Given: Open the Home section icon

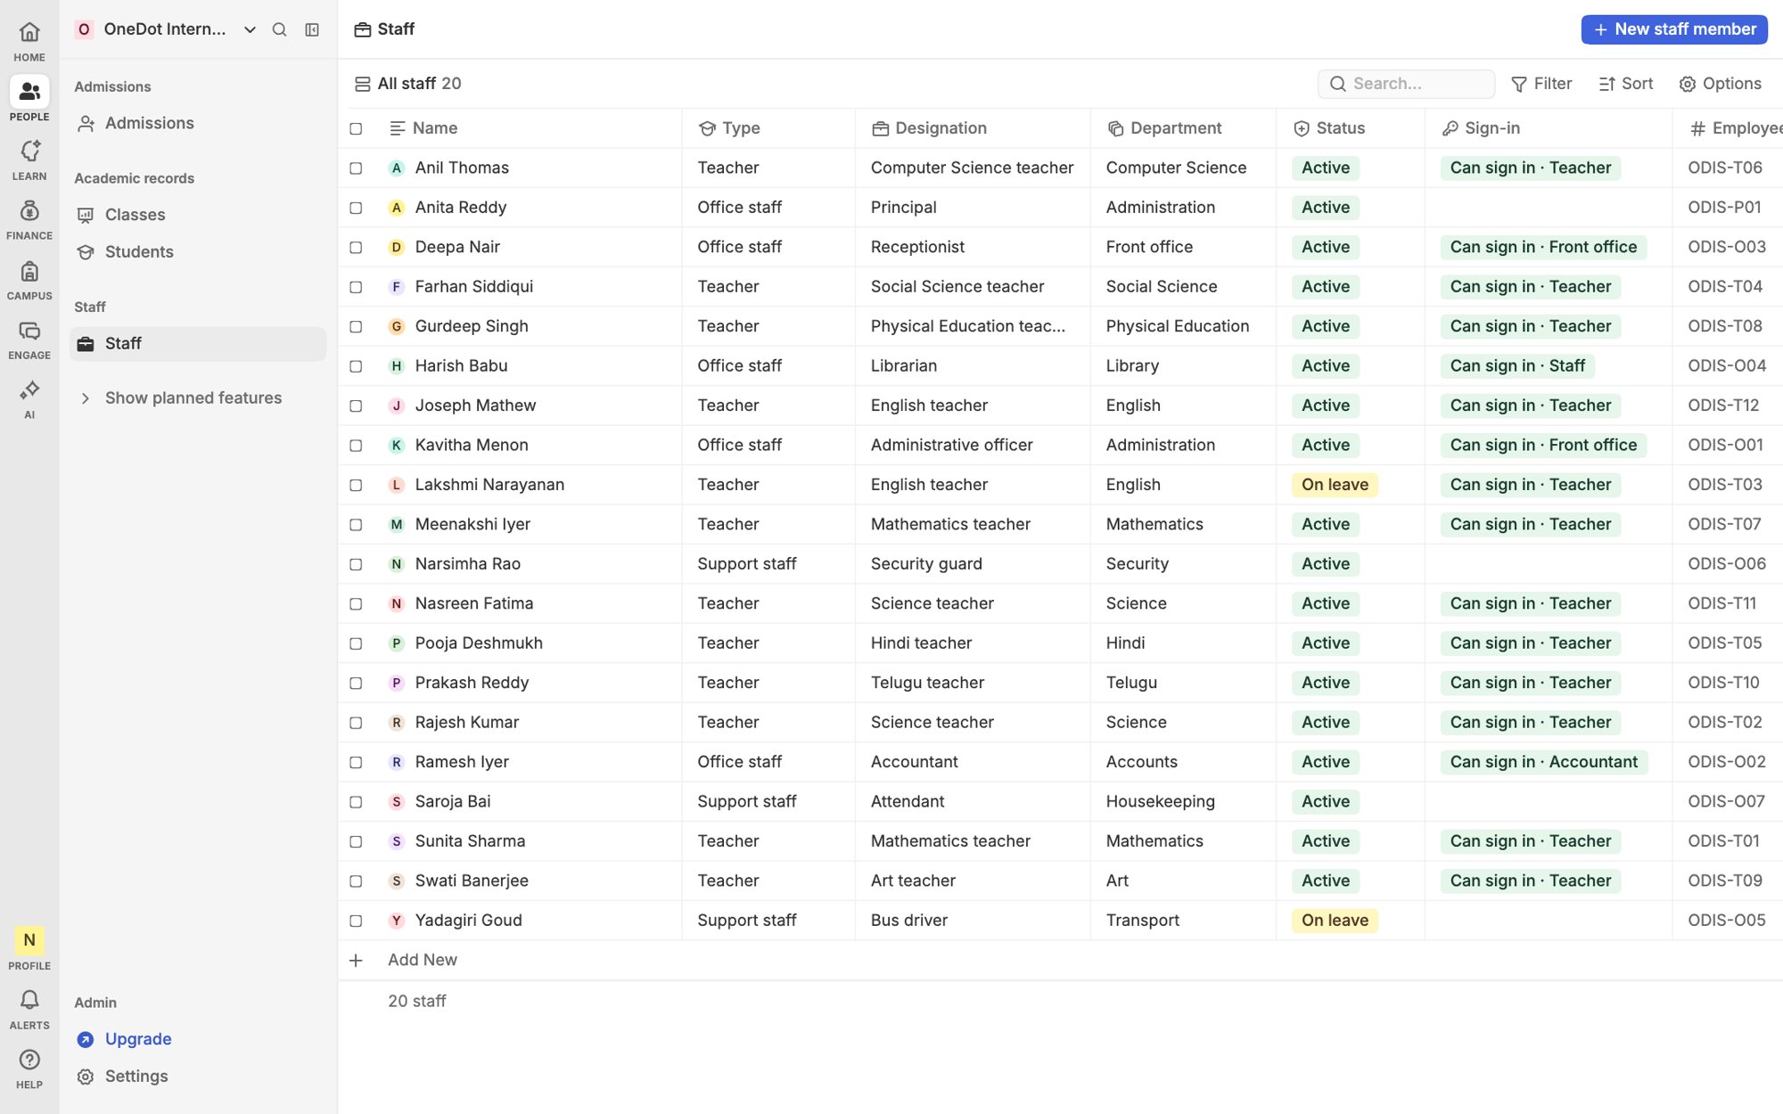Looking at the screenshot, I should click(29, 33).
